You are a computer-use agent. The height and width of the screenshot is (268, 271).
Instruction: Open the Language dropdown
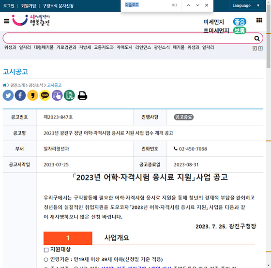[246, 5]
